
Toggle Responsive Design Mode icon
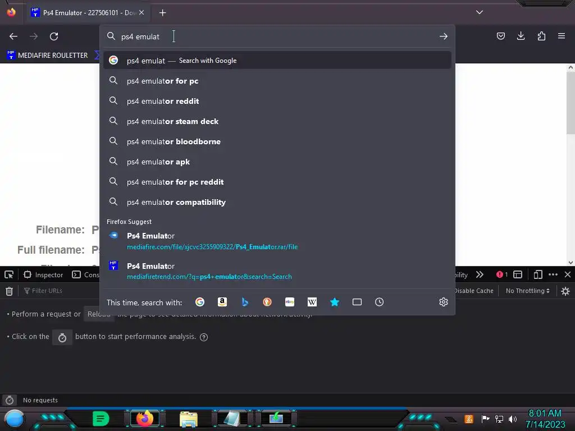(538, 274)
